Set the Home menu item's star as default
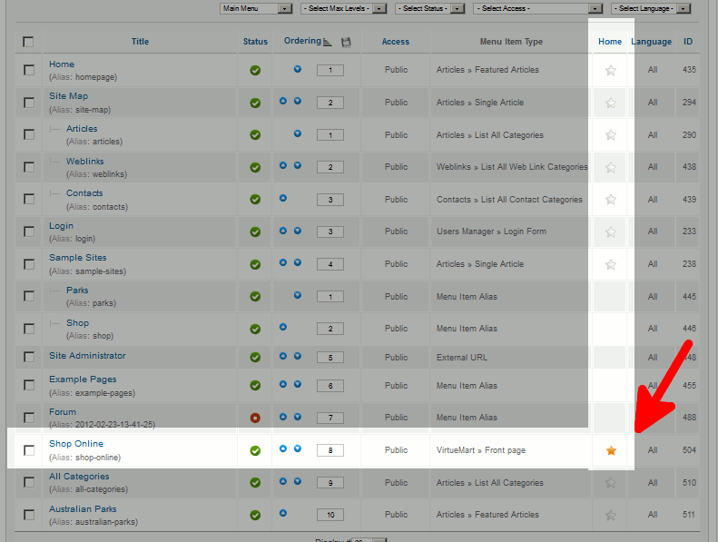This screenshot has width=718, height=542. tap(611, 70)
